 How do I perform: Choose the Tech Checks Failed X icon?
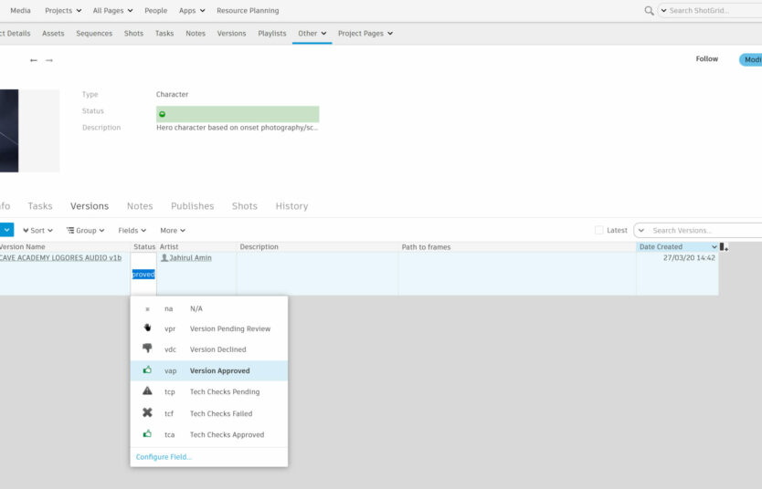point(147,413)
